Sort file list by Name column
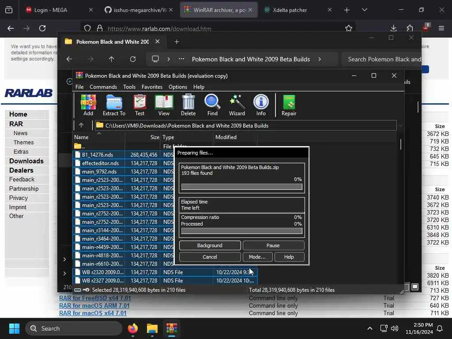452x339 pixels. coord(99,137)
